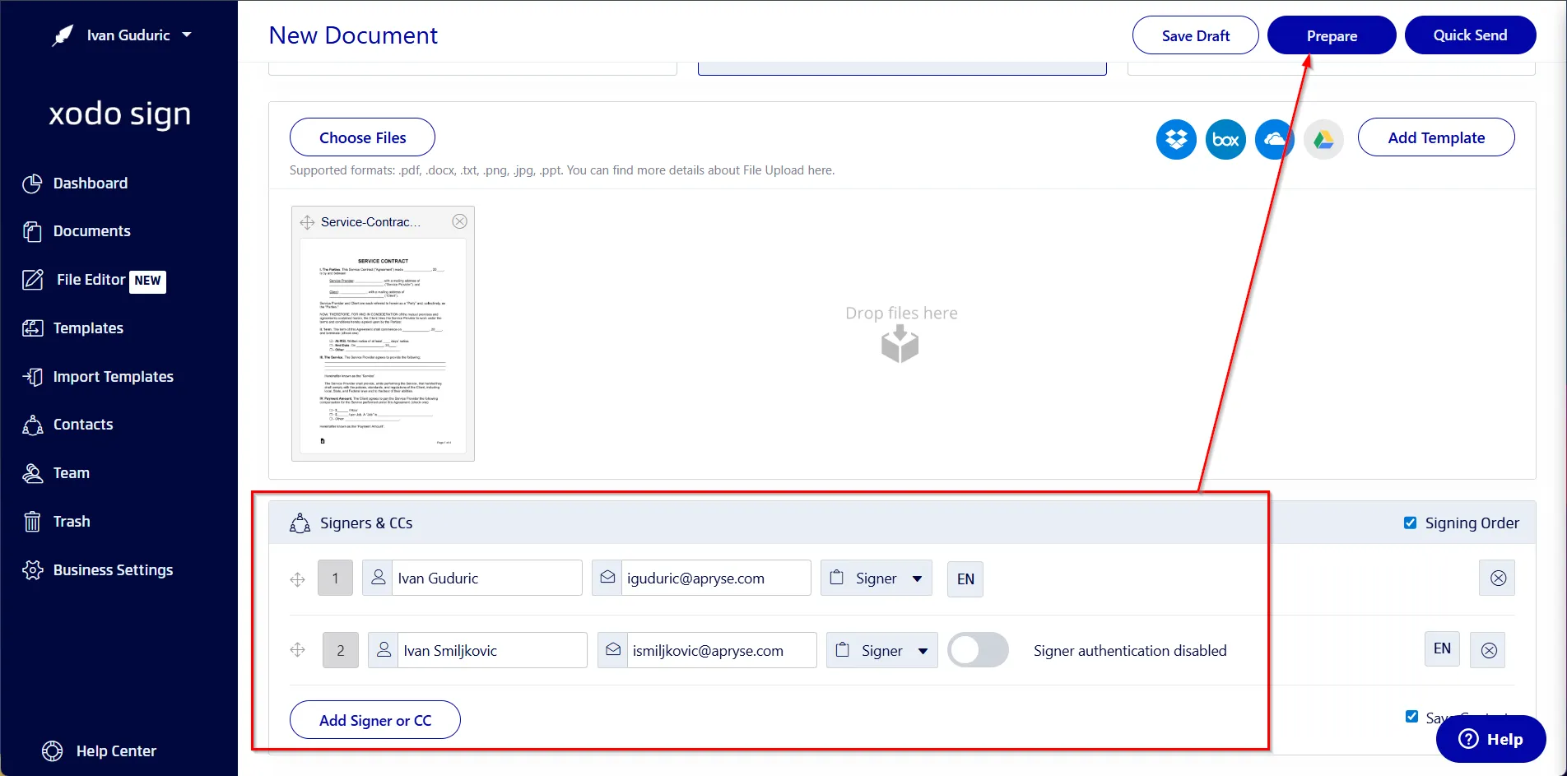Click the Import Templates arrow icon

(x=32, y=377)
